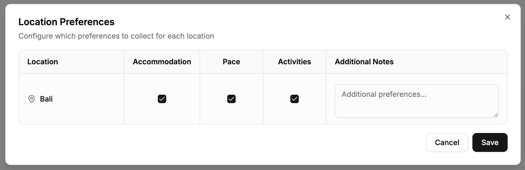The height and width of the screenshot is (170, 525).
Task: Disable the Pace preference for Bali
Action: click(x=231, y=99)
